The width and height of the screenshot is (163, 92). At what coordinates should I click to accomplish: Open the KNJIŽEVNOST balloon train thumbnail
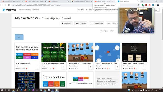tap(81, 52)
